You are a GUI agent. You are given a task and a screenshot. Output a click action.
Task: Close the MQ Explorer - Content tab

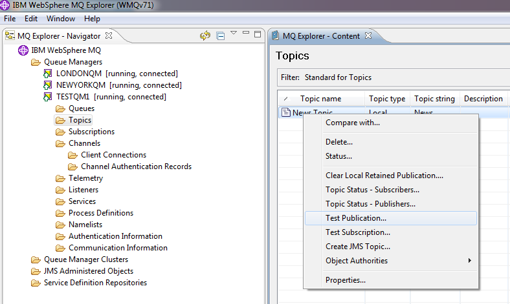[368, 35]
